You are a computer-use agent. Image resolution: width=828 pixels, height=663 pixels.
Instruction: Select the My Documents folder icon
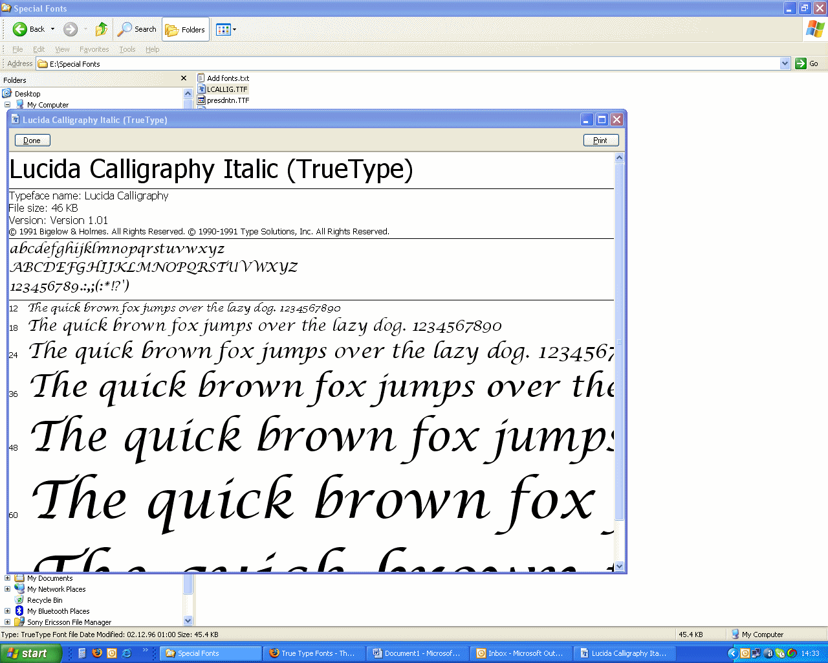point(19,578)
